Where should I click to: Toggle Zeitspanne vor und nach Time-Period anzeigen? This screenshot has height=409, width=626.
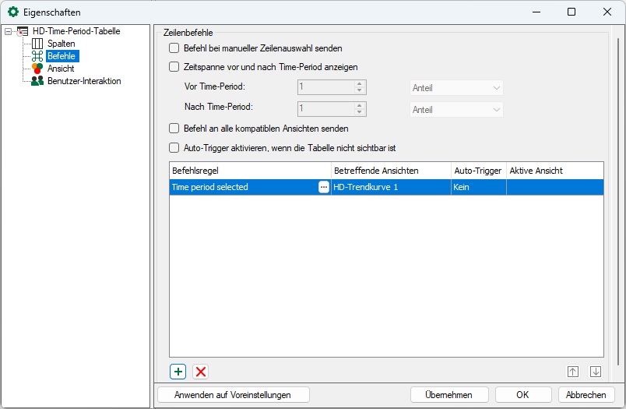point(174,67)
